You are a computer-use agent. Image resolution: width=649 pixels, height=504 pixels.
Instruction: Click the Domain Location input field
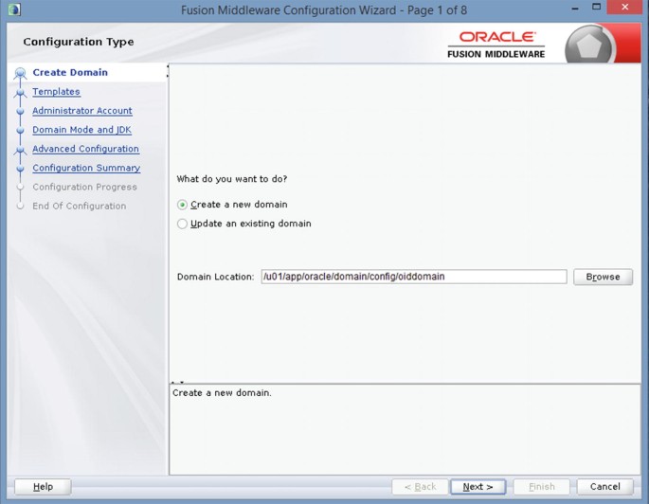click(x=413, y=277)
